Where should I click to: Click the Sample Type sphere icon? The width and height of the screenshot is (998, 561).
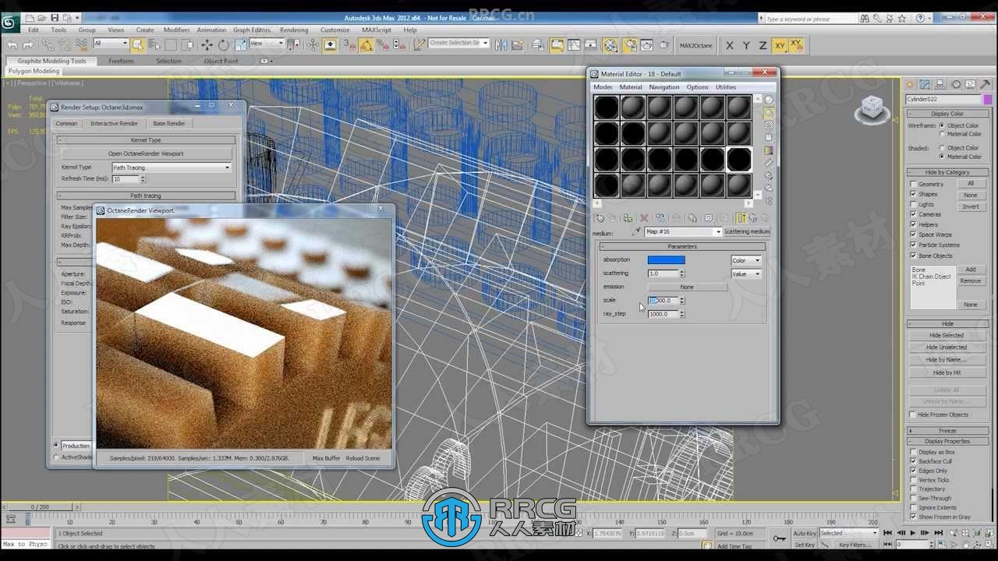[x=769, y=100]
